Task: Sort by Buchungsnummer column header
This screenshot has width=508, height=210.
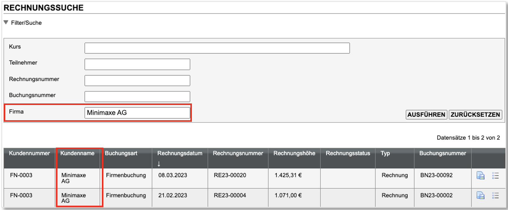Action: [442, 153]
